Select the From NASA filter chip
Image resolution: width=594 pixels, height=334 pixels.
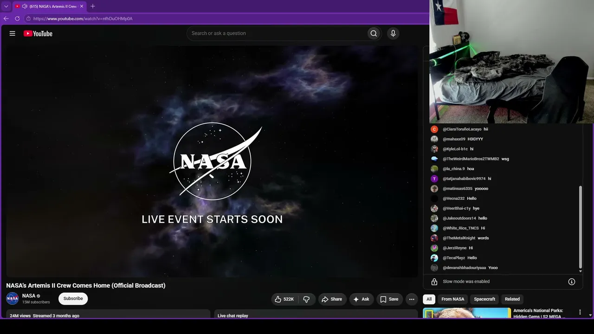pyautogui.click(x=453, y=299)
